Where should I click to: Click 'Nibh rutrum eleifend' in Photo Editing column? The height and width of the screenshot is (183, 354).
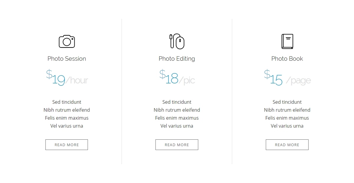click(x=177, y=110)
